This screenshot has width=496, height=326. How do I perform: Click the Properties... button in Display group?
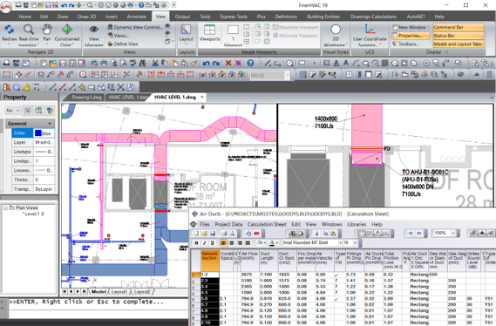(x=411, y=36)
